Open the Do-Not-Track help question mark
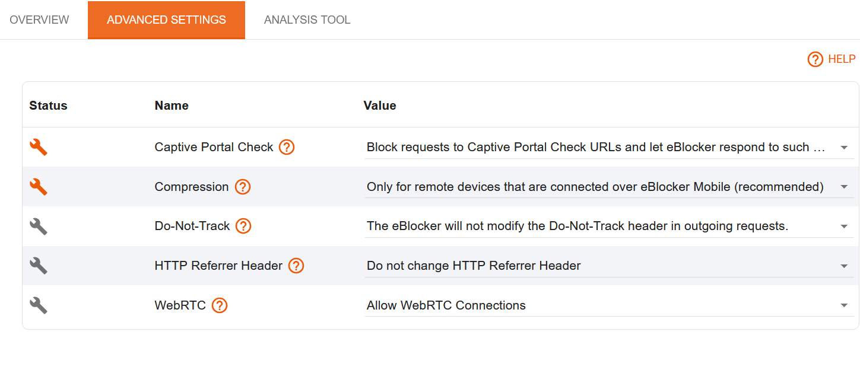The width and height of the screenshot is (860, 370). [243, 226]
